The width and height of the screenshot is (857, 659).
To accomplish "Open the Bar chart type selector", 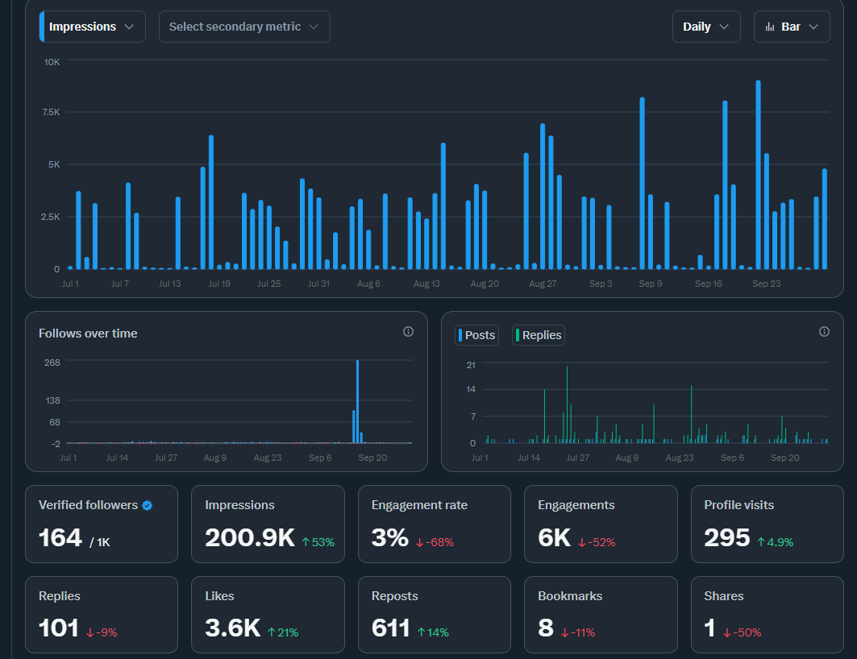I will [x=792, y=27].
